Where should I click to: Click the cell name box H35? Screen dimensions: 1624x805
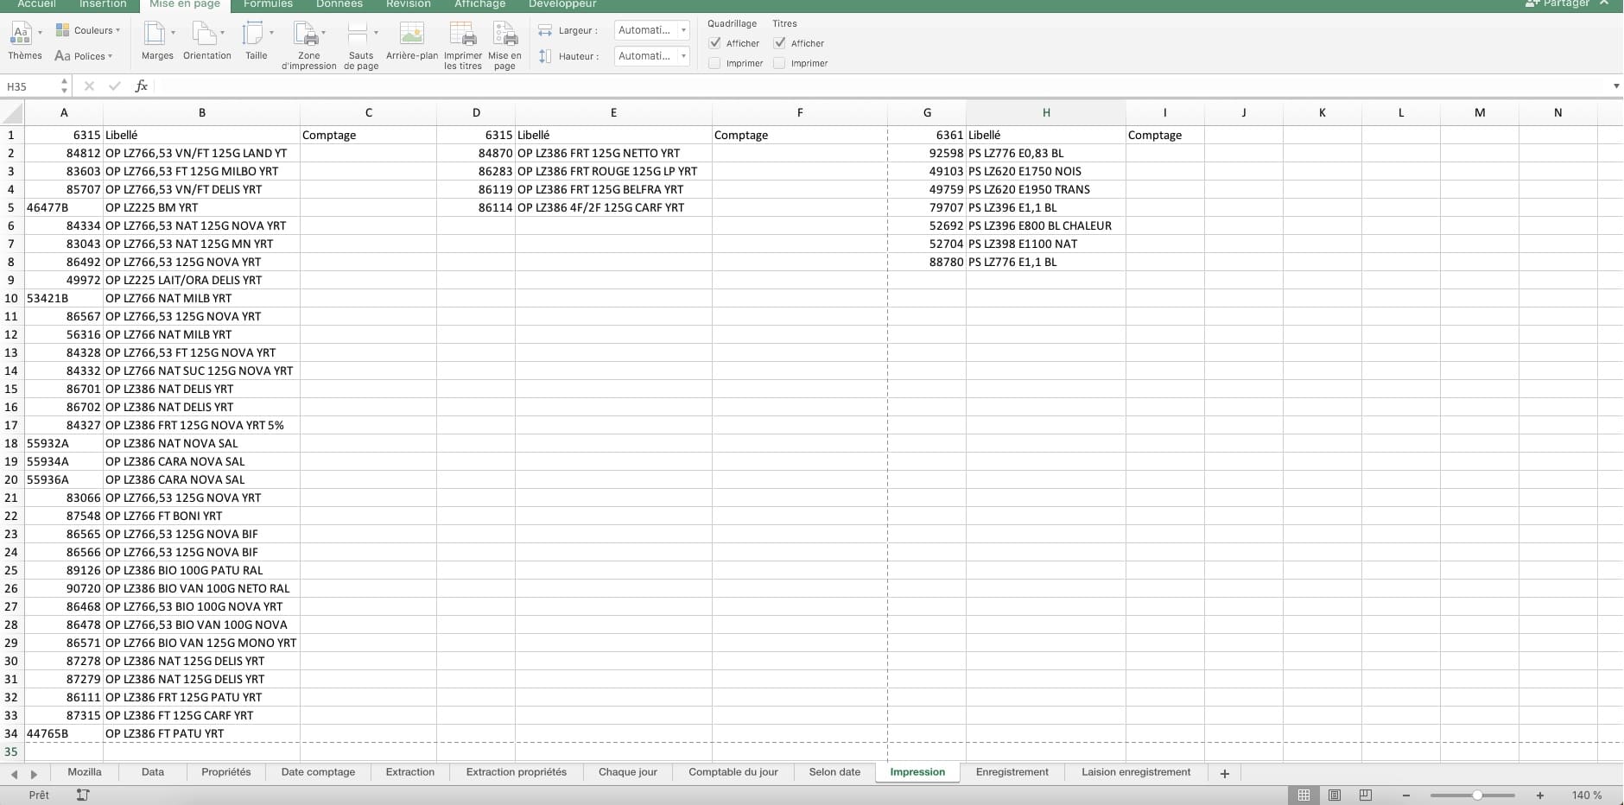click(x=30, y=86)
